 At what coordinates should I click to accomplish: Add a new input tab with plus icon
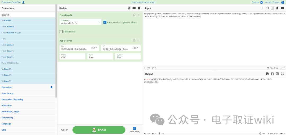(x=262, y=8)
